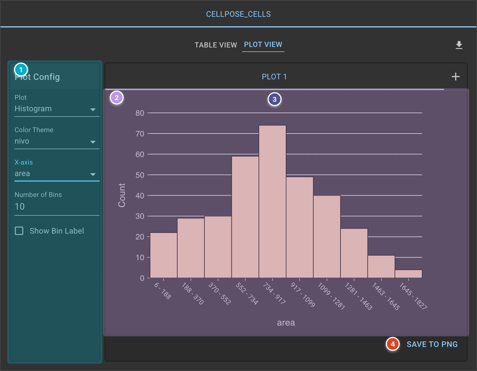
Task: Click the histogram bar for 1281 - 1463
Action: (354, 253)
